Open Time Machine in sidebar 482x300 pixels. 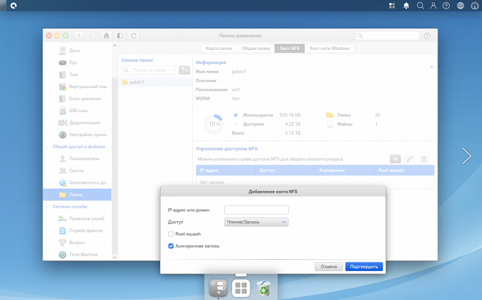[x=77, y=254]
